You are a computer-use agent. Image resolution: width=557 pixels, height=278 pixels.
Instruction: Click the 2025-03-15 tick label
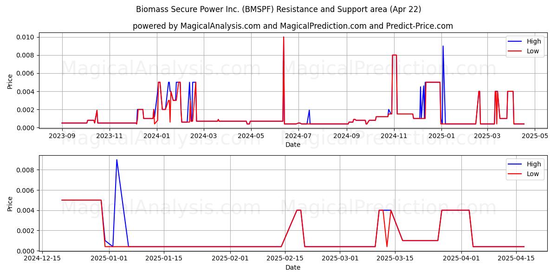(395, 259)
